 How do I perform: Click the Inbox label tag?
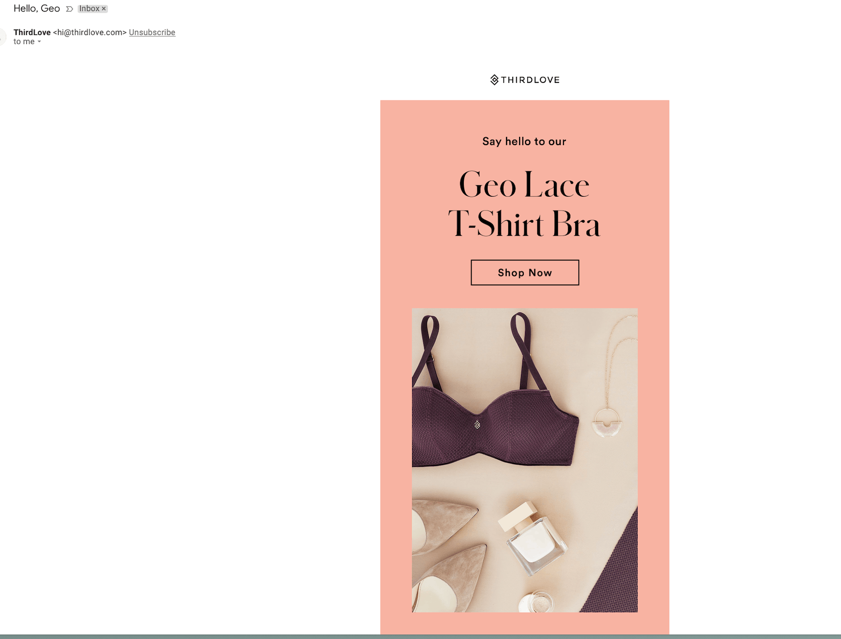89,9
